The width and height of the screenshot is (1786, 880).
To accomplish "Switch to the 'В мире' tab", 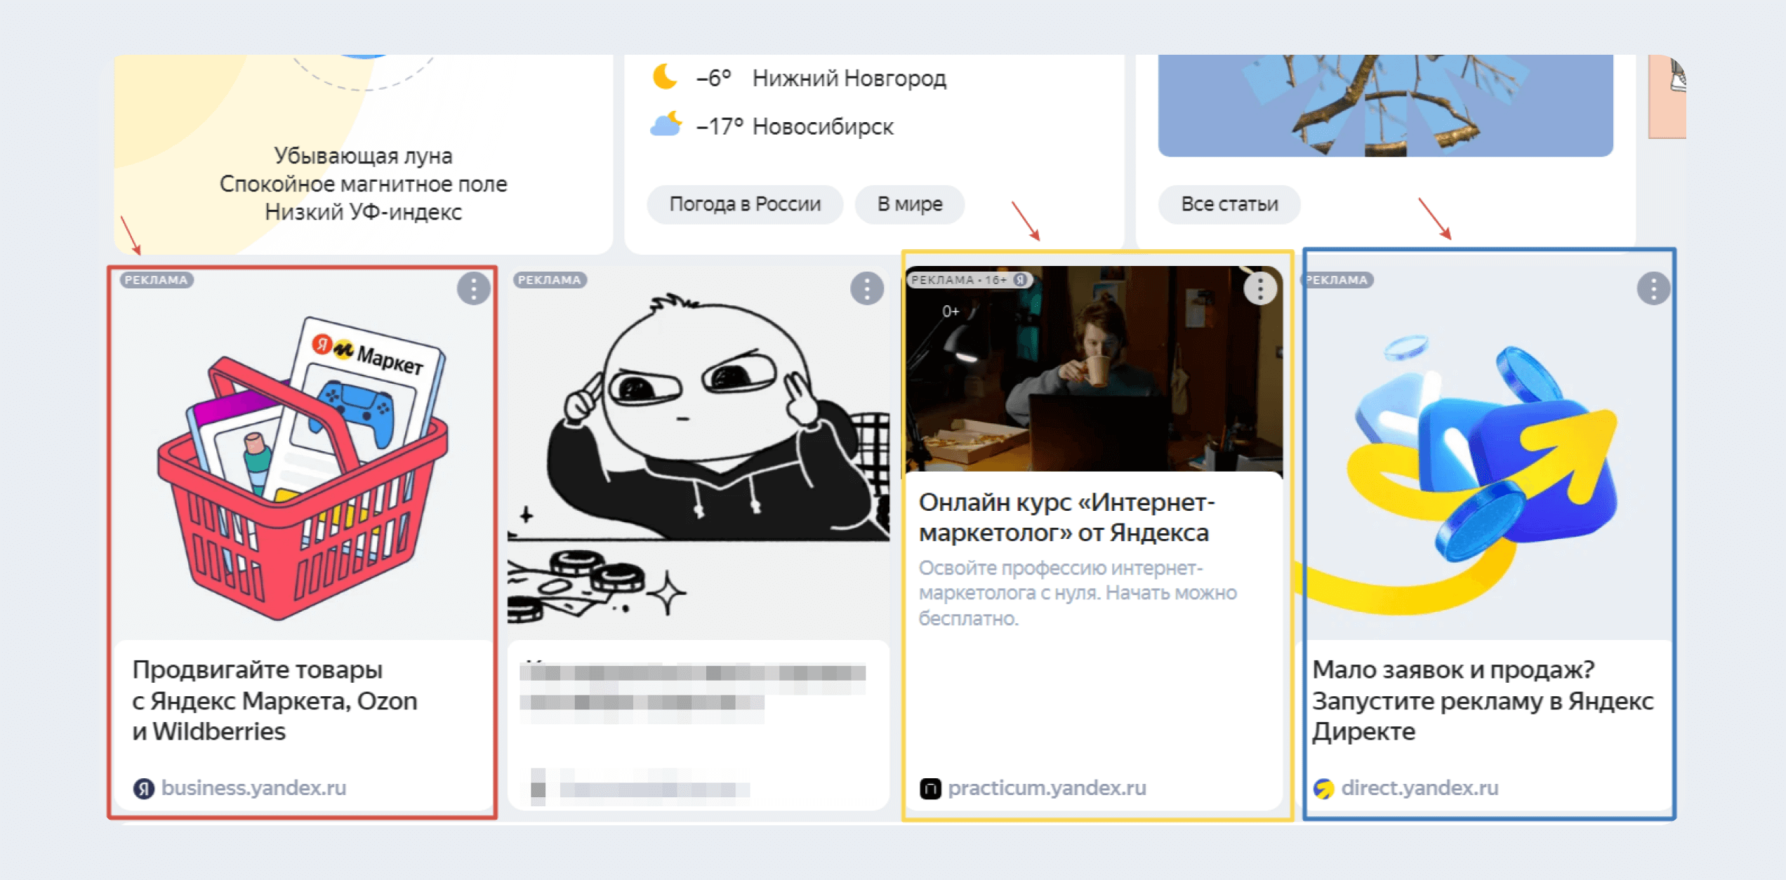I will point(909,204).
